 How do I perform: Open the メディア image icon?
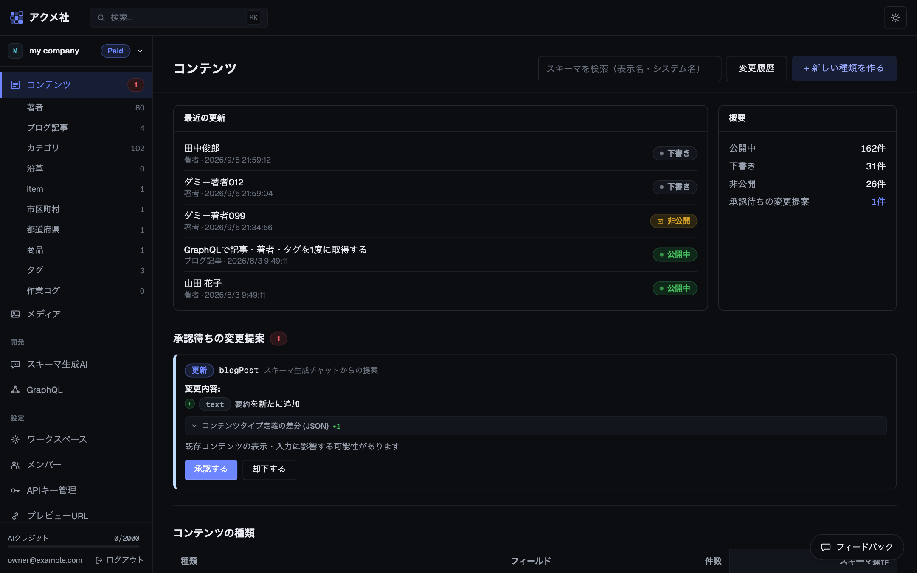(x=15, y=314)
